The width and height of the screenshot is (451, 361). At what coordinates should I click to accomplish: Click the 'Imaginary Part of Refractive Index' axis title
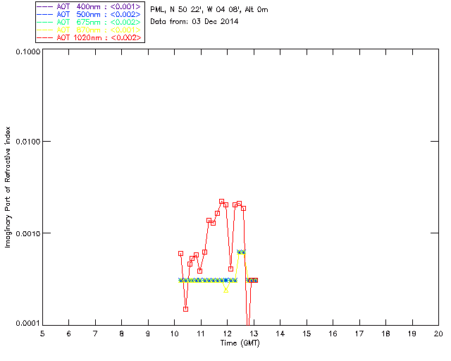tap(8, 187)
